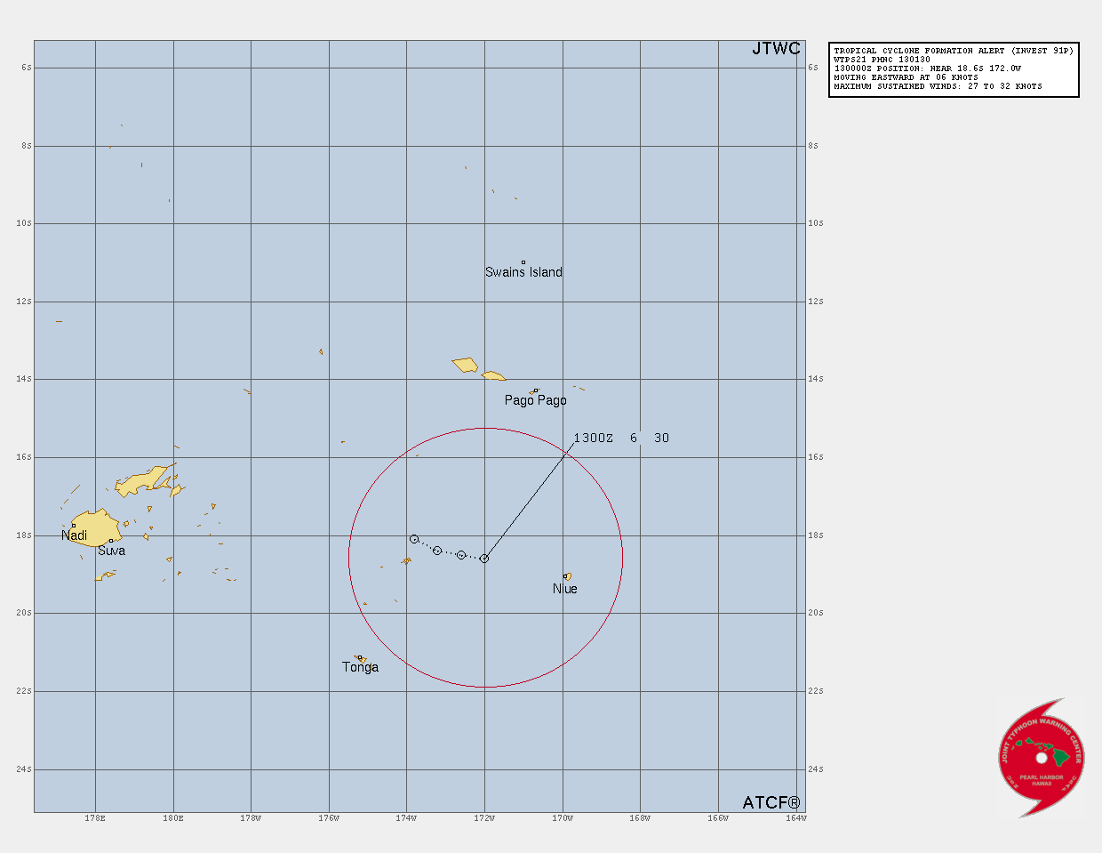This screenshot has width=1102, height=853.
Task: Click the JTWC title in map corner
Action: click(x=776, y=49)
